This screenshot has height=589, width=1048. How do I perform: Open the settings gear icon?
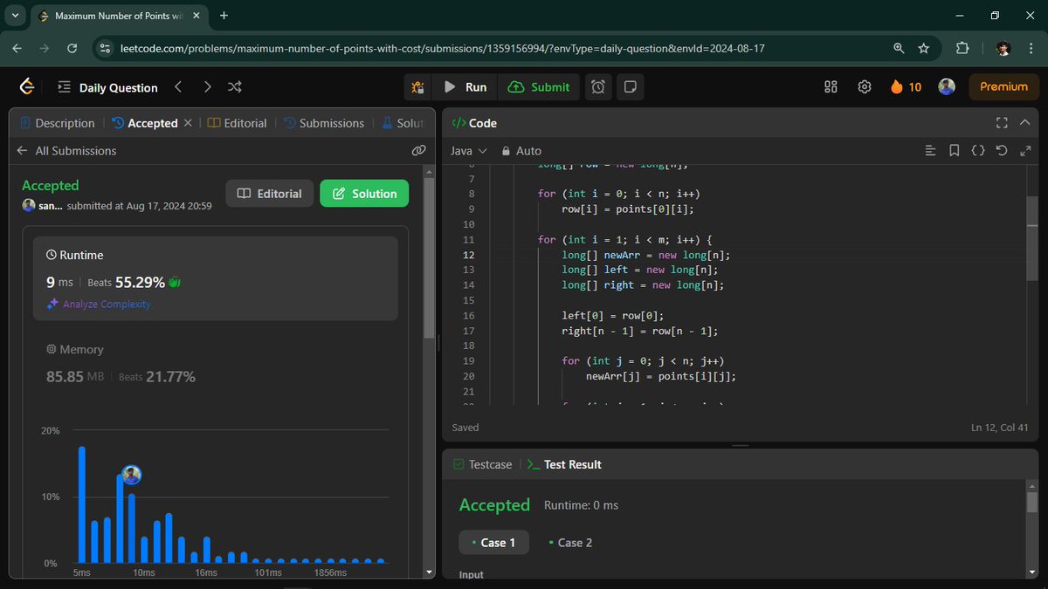coord(865,86)
